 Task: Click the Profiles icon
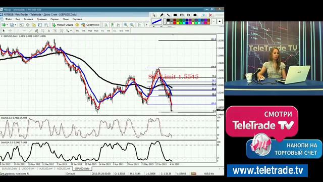12,25
